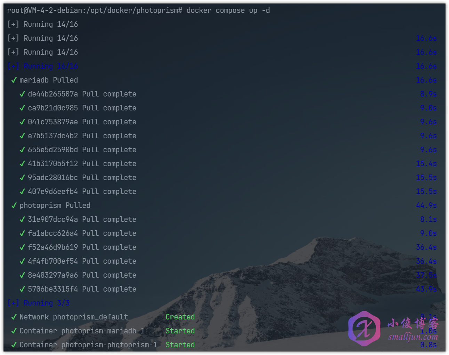Click layer '4f4fb700ef54 Pull complete'
This screenshot has width=449, height=355.
click(82, 261)
